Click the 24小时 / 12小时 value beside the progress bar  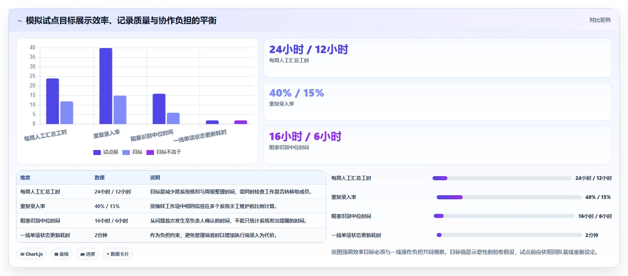click(594, 178)
